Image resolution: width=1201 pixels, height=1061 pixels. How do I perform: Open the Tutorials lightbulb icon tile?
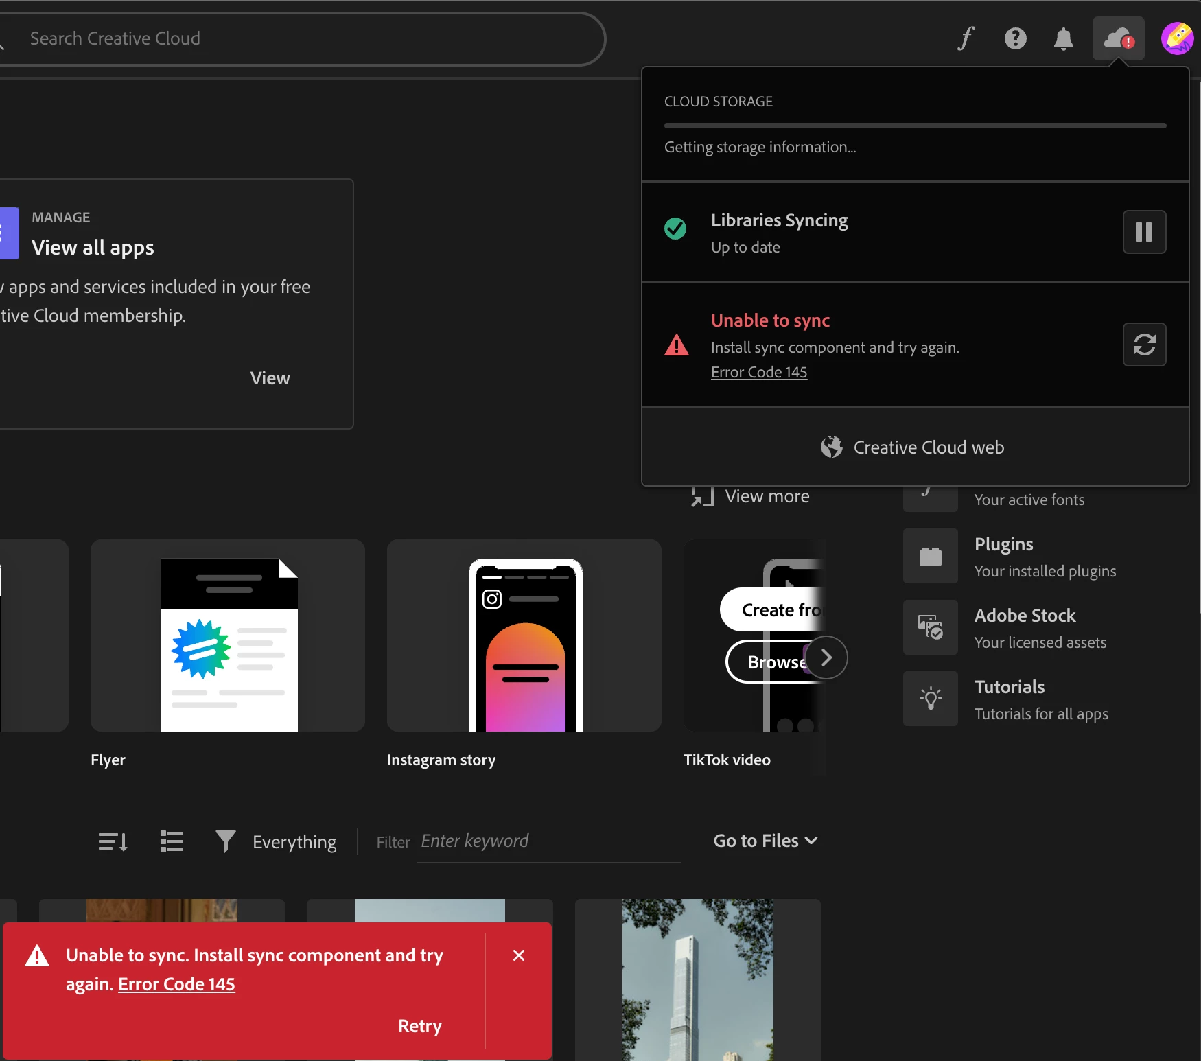930,699
